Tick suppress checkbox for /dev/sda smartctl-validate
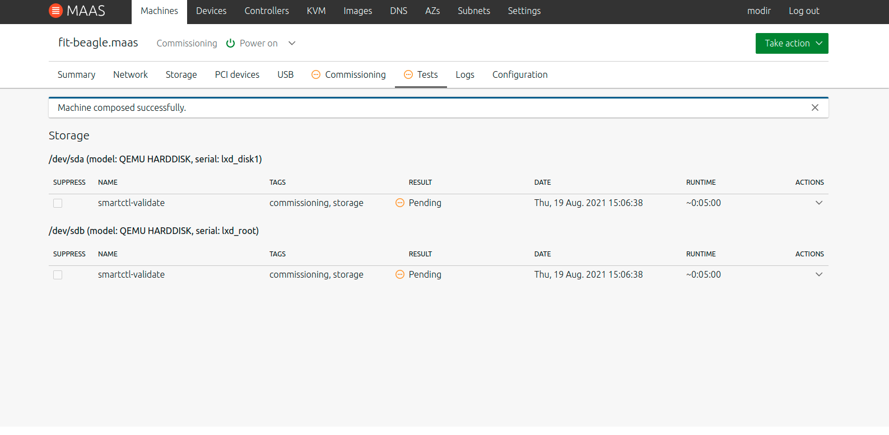Viewport: 889px width, 435px height. [58, 203]
